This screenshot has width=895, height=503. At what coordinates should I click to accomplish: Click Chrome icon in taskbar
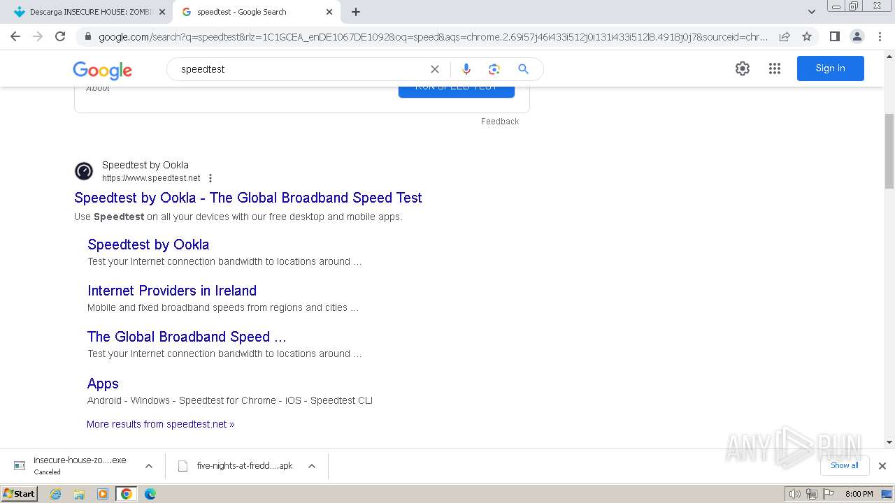(x=127, y=494)
